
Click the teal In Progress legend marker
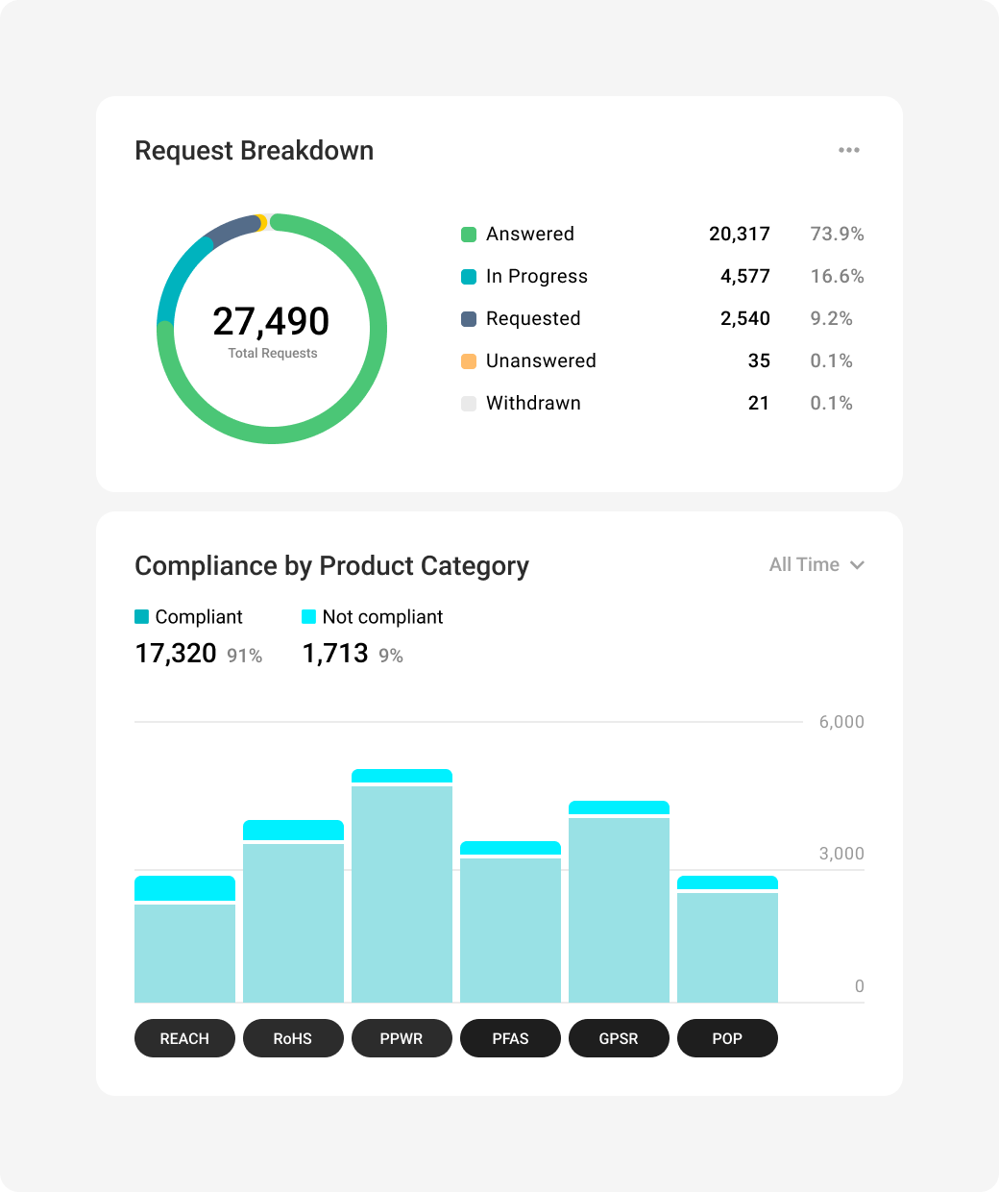click(x=469, y=277)
